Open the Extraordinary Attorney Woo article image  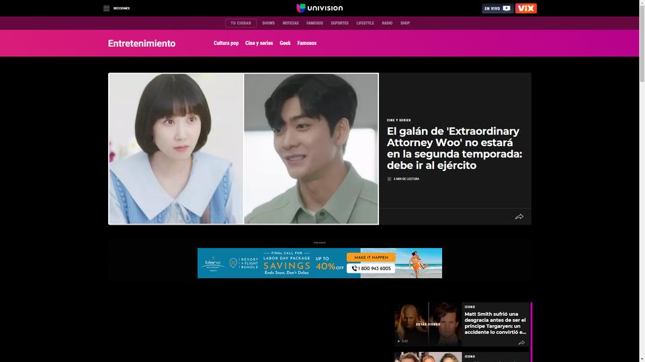243,149
